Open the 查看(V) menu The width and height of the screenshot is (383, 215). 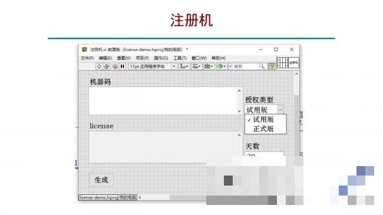[x=124, y=58]
